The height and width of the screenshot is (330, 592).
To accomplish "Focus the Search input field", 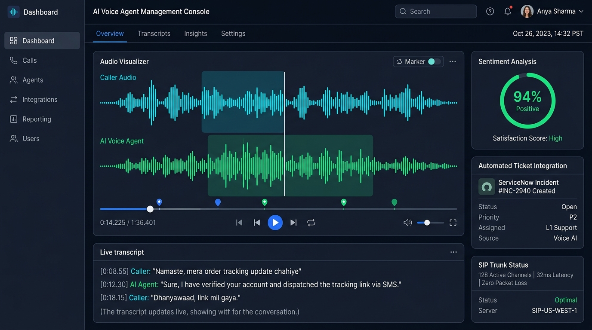I will [x=436, y=12].
